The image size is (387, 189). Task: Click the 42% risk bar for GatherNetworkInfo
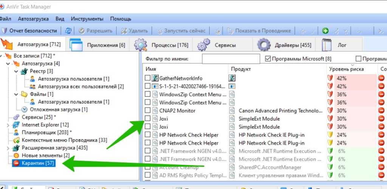coord(355,78)
